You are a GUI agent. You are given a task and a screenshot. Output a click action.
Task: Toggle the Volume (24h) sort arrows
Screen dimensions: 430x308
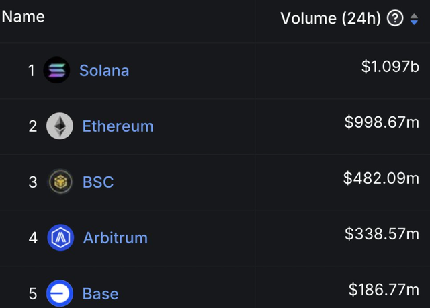pyautogui.click(x=414, y=20)
